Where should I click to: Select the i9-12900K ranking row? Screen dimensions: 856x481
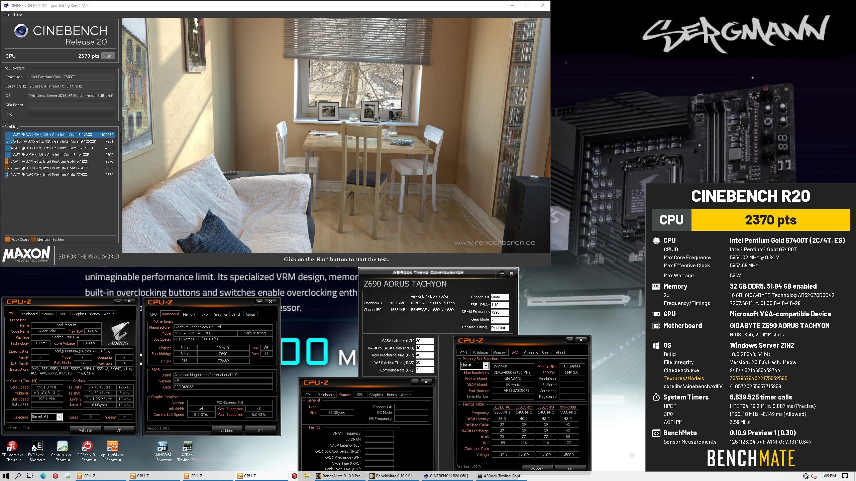pyautogui.click(x=60, y=141)
